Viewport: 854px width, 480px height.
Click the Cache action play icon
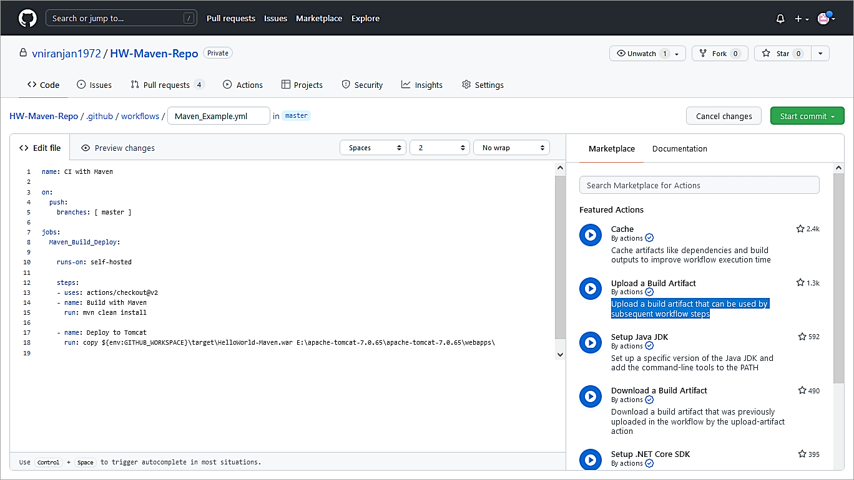click(590, 234)
